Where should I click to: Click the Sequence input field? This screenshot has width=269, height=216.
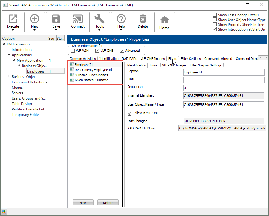tap(224, 88)
